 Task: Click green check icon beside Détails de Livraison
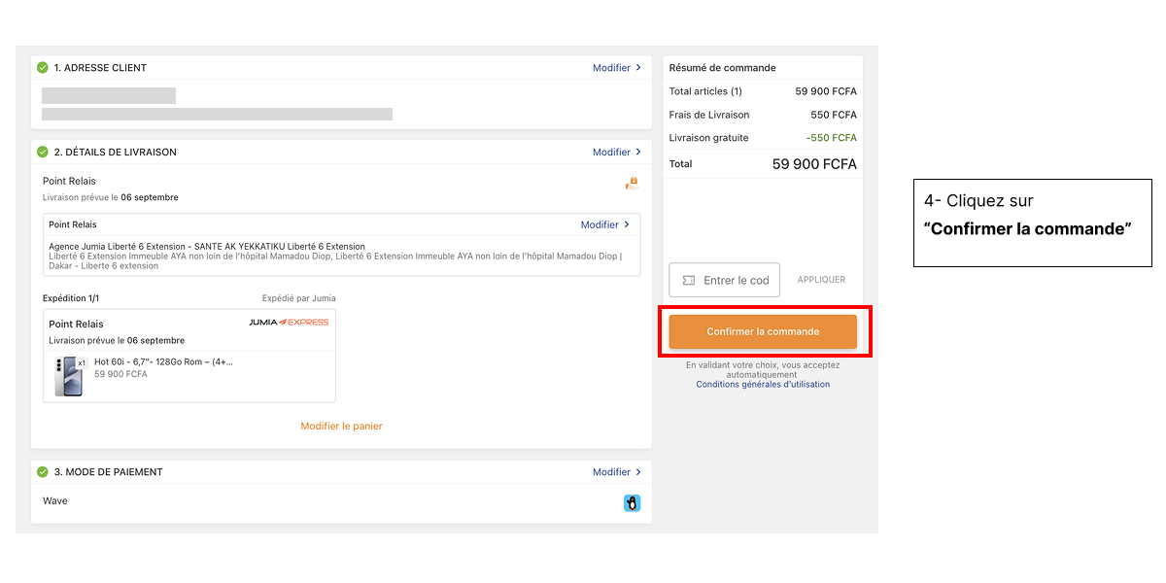tap(42, 153)
